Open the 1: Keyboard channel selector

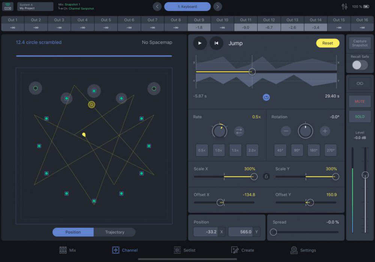(187, 7)
